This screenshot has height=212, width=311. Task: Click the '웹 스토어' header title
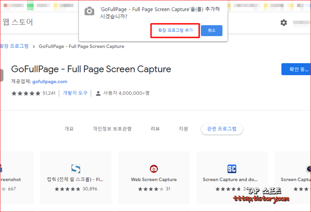point(17,22)
